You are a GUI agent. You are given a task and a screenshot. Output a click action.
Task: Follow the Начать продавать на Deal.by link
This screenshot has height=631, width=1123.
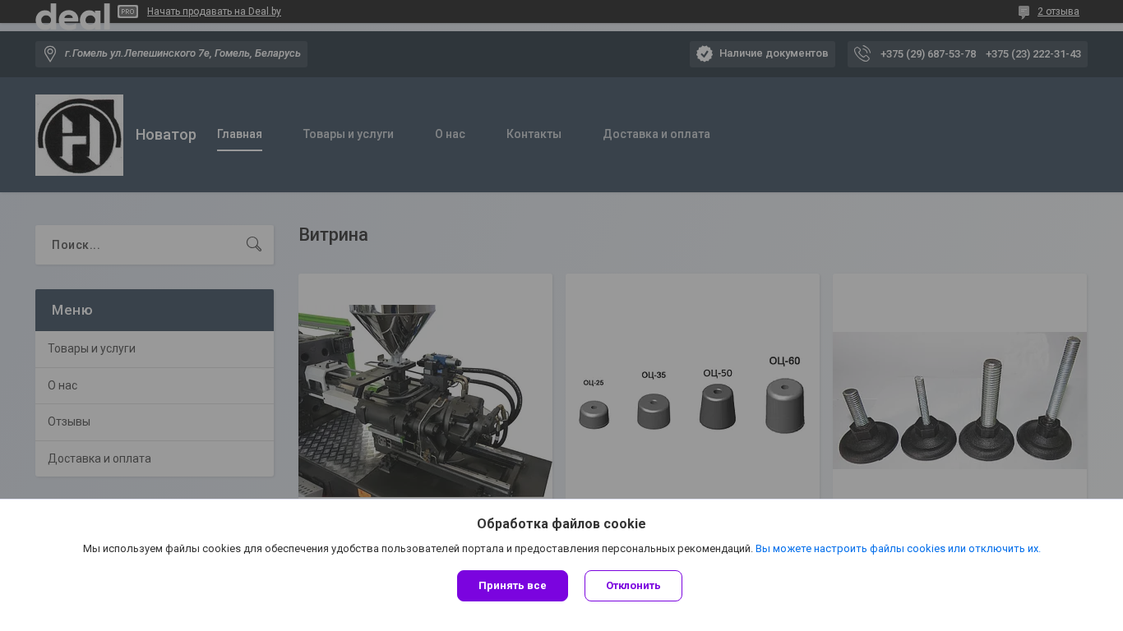(x=214, y=12)
